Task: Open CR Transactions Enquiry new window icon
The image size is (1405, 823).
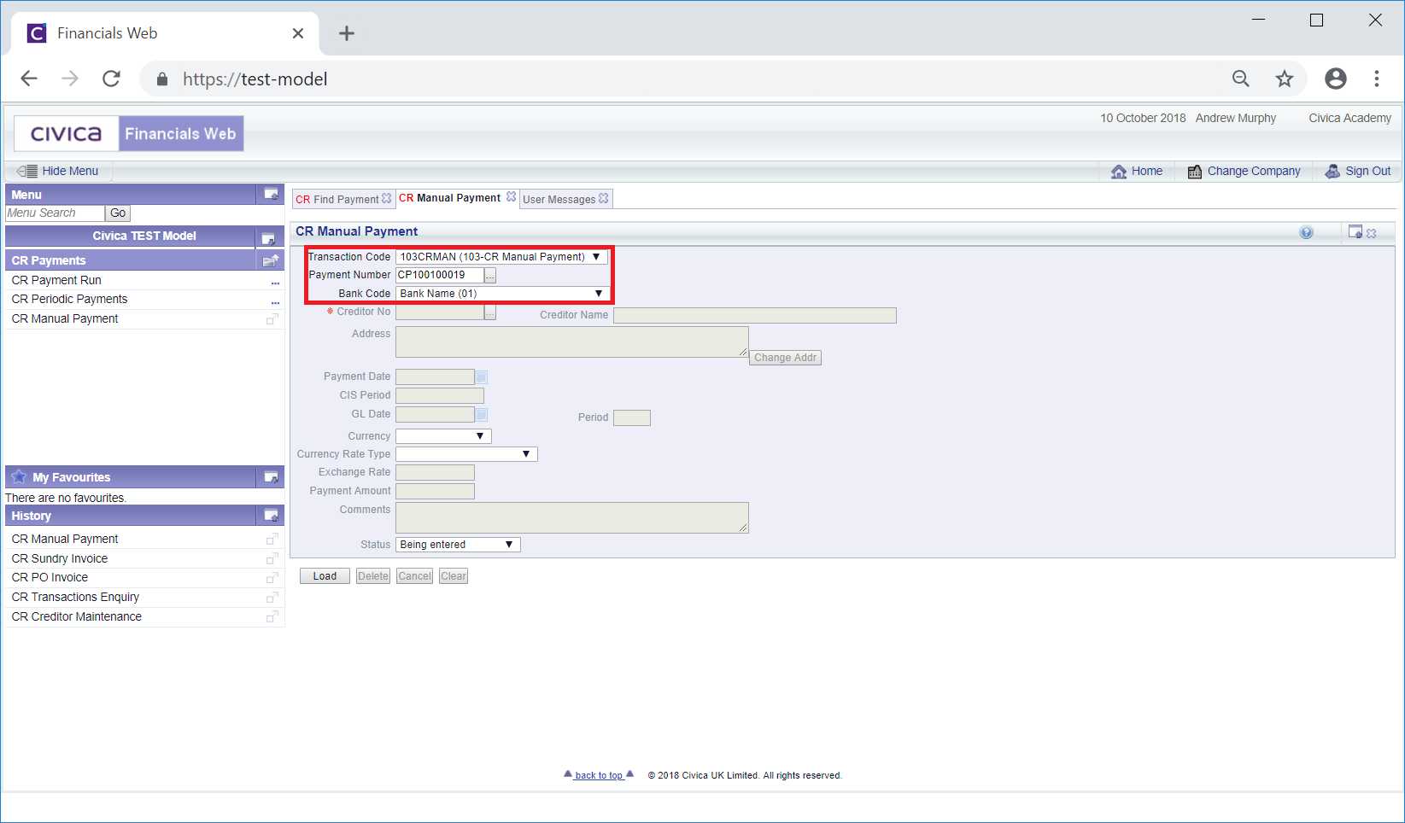Action: 272,597
